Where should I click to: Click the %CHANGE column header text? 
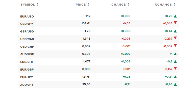[x=163, y=5]
